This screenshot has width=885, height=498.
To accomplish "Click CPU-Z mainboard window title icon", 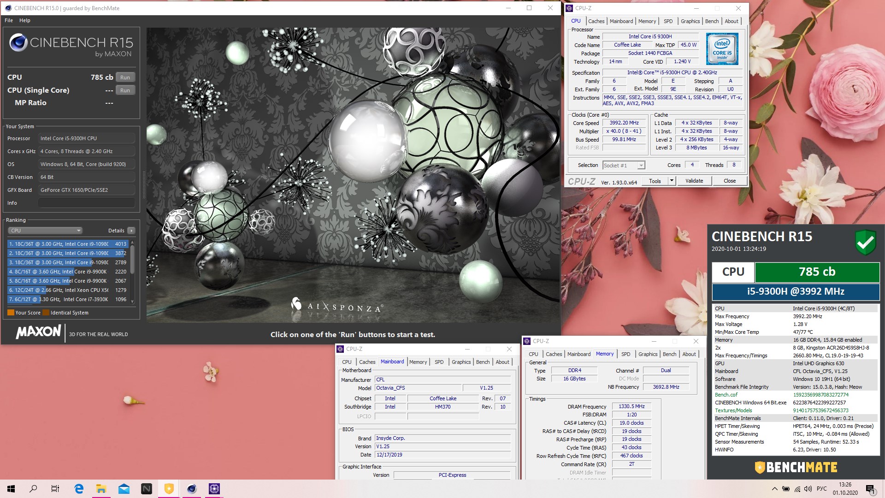I will pos(340,349).
